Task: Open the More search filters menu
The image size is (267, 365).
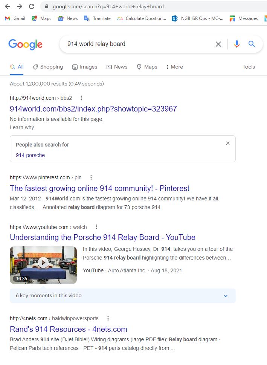Action: (174, 67)
